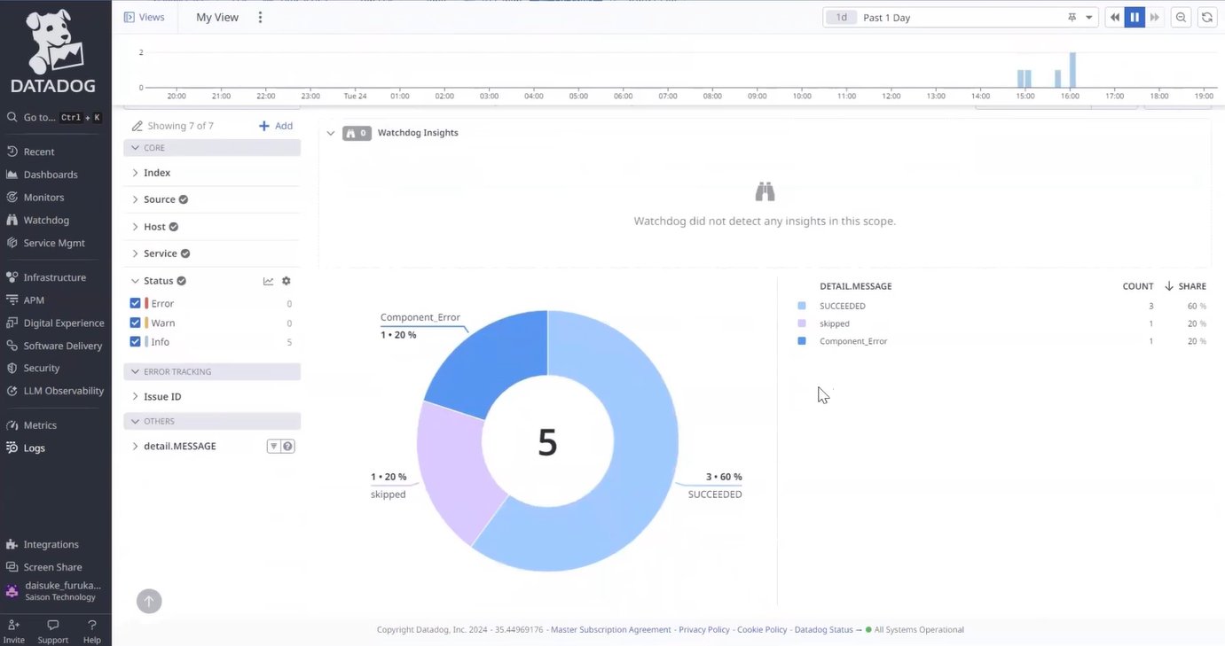This screenshot has width=1225, height=646.
Task: Step the time range backward
Action: (x=1115, y=17)
